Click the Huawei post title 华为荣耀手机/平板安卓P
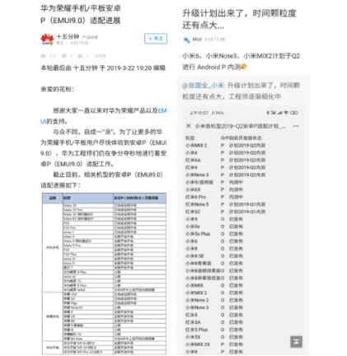Viewport: 347px width, 356px height. coord(81,14)
